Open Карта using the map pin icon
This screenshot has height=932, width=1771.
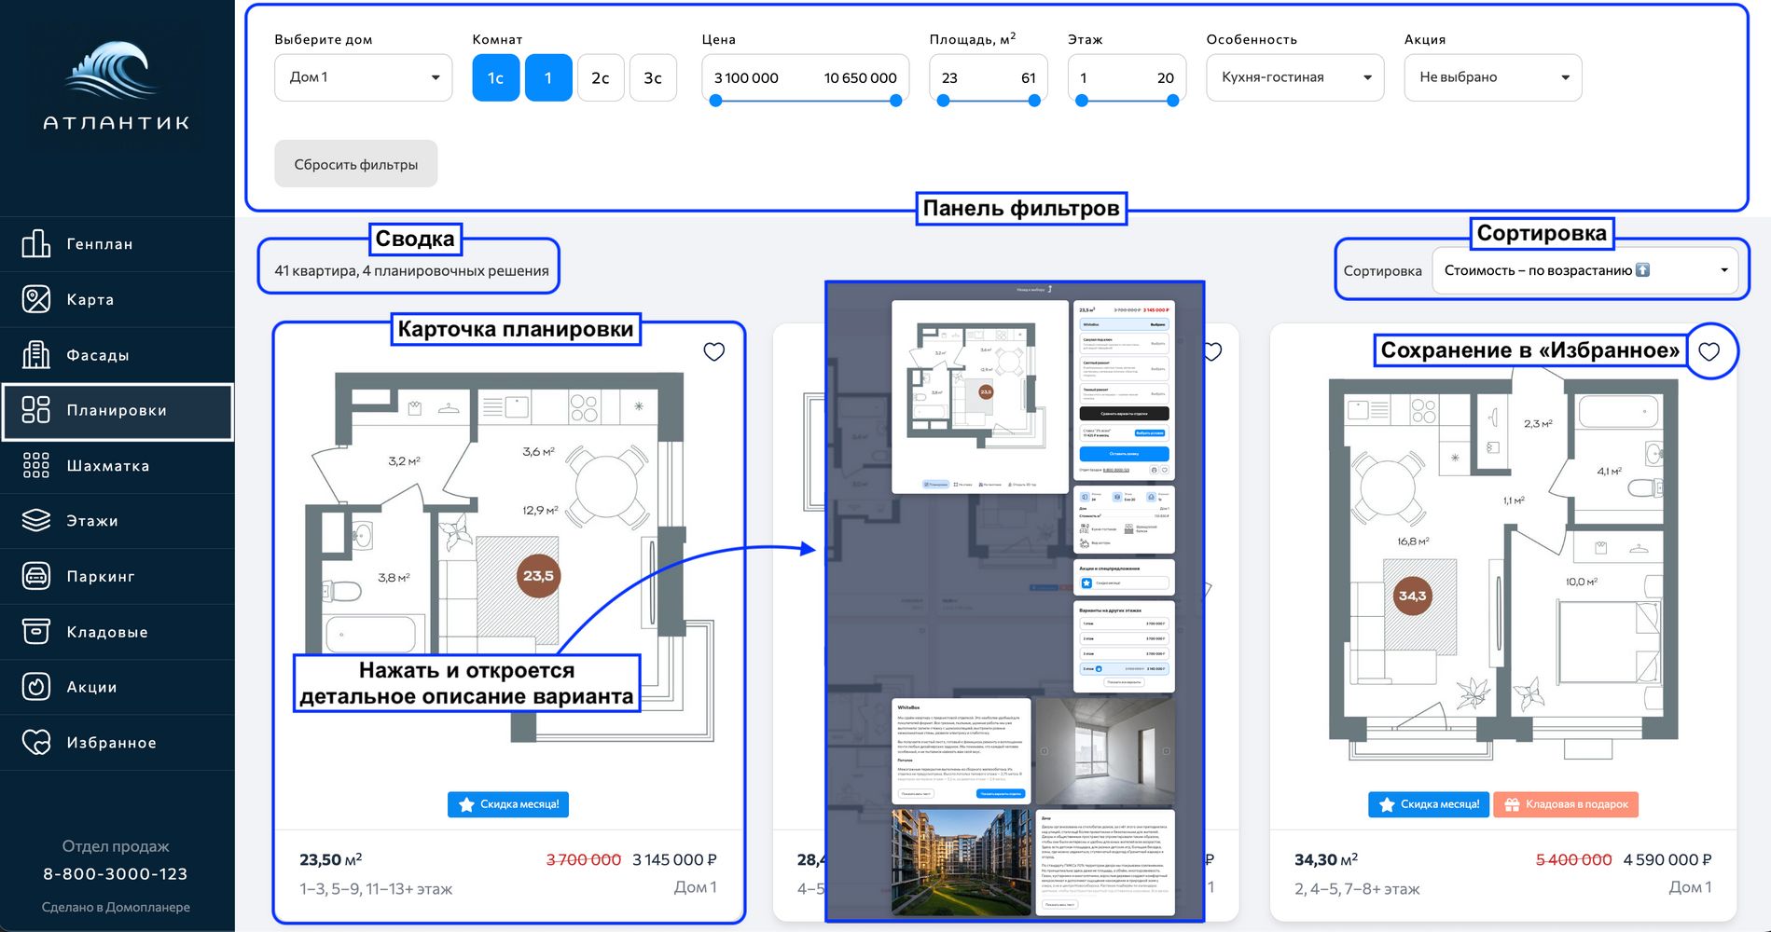pos(35,299)
